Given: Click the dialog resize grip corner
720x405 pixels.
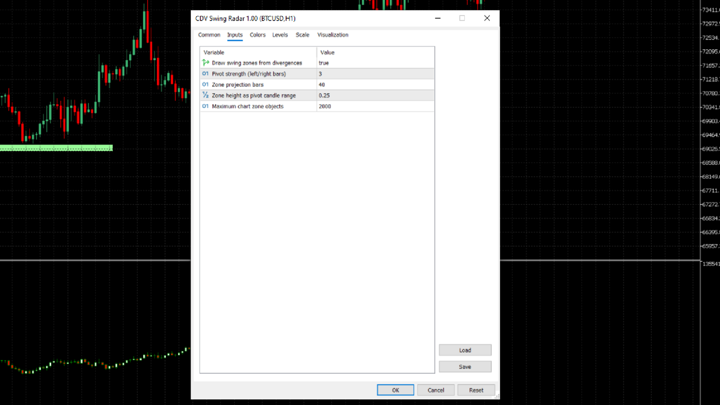Looking at the screenshot, I should 497,396.
